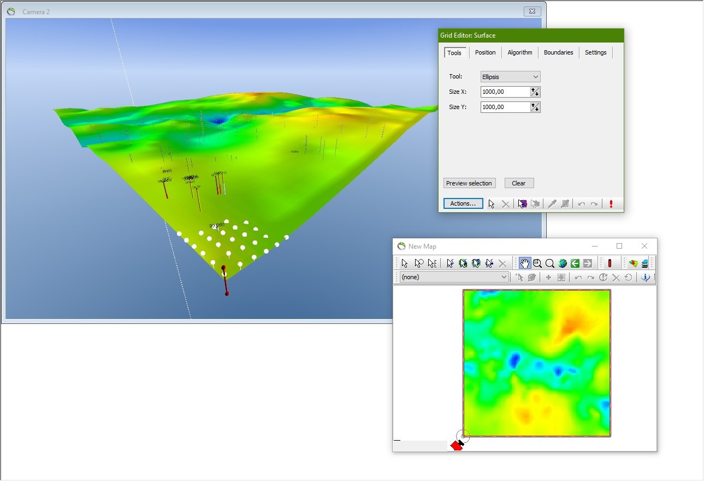Click the colored surface icon in New Map toolbar
704x481 pixels.
click(x=633, y=263)
